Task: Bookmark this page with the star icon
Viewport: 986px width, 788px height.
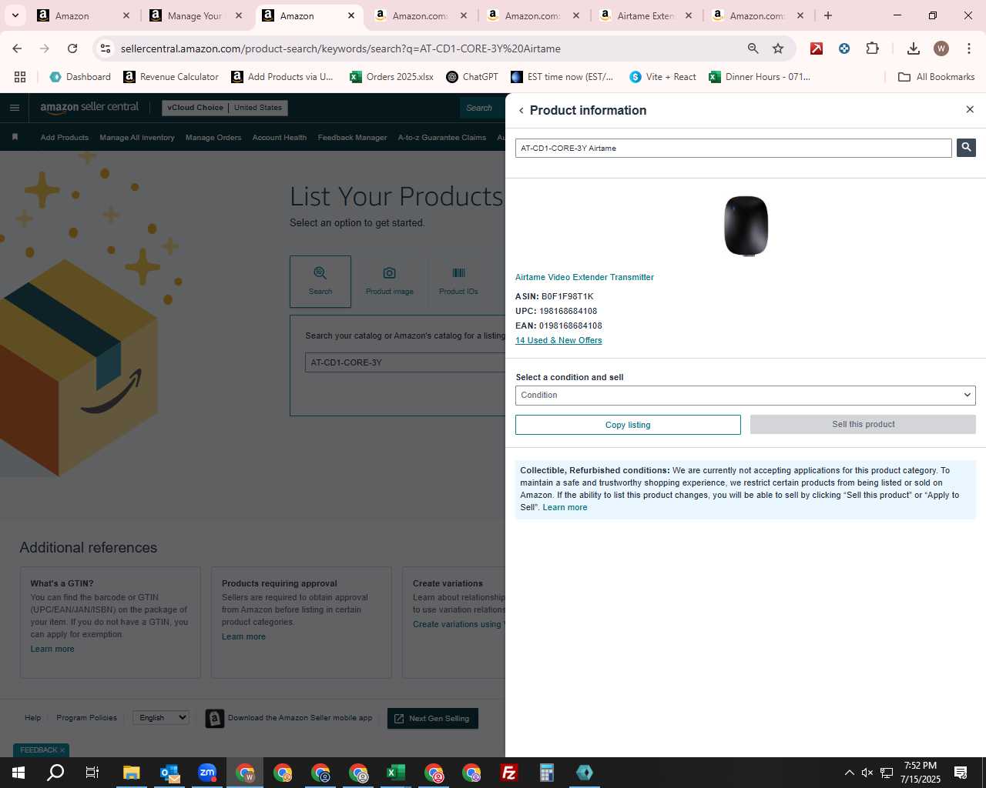Action: pos(778,48)
